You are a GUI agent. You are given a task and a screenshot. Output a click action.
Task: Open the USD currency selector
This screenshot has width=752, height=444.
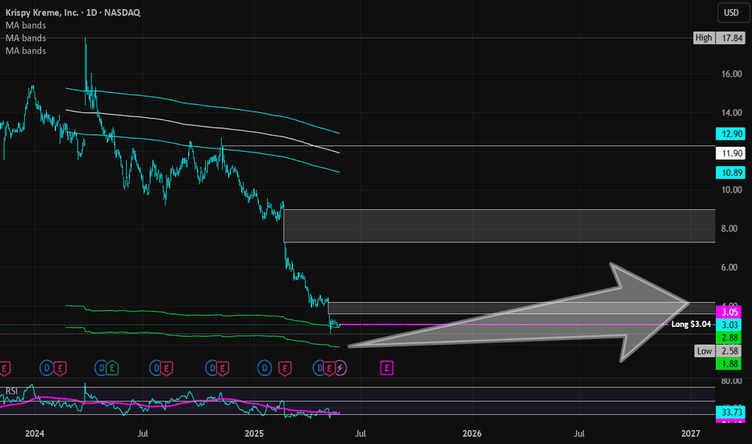click(x=731, y=13)
